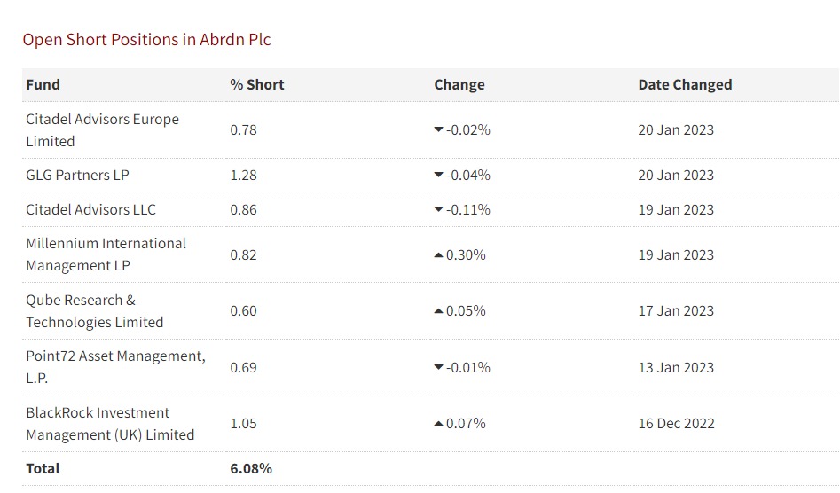Click the Open Short Positions in Abrdn Plc heading
Image resolution: width=840 pixels, height=493 pixels.
click(146, 40)
